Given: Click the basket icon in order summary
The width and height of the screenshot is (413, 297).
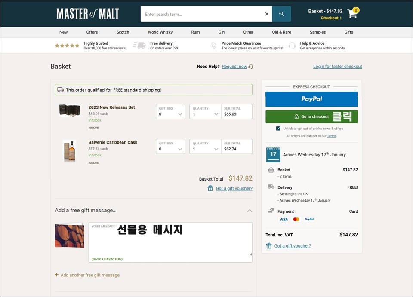Looking at the screenshot, I should point(271,170).
